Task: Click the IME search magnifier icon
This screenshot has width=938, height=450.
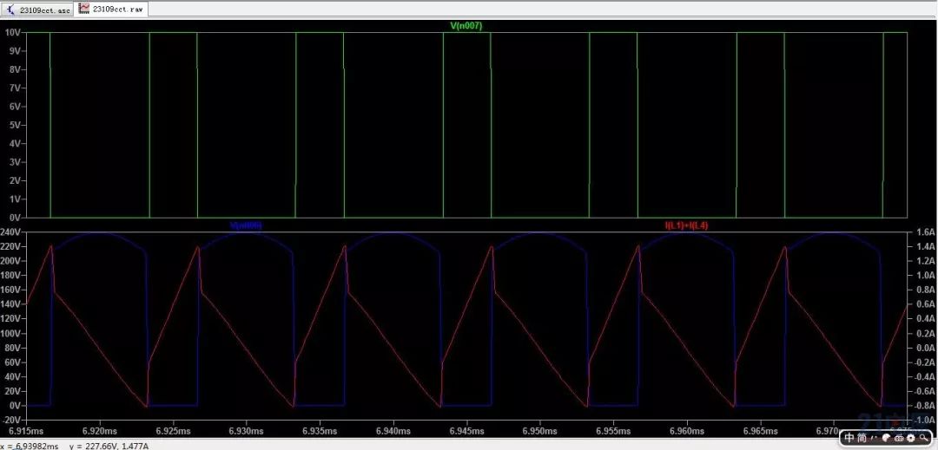Action: (x=923, y=438)
